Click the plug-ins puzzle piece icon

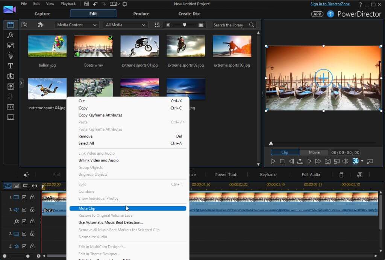(x=41, y=25)
